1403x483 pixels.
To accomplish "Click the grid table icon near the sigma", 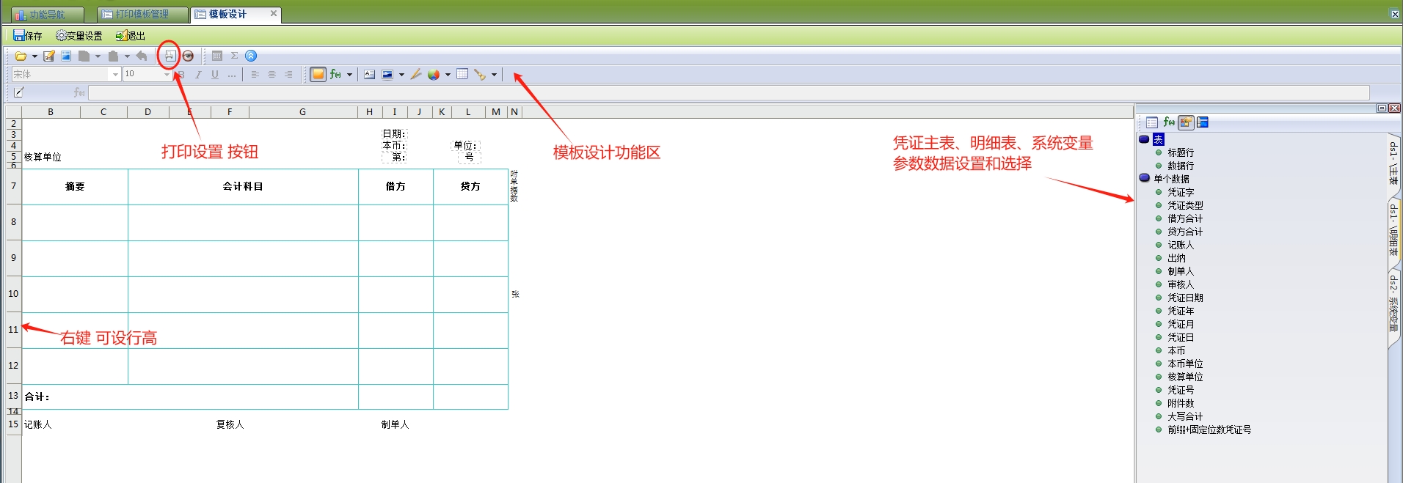I will [217, 56].
